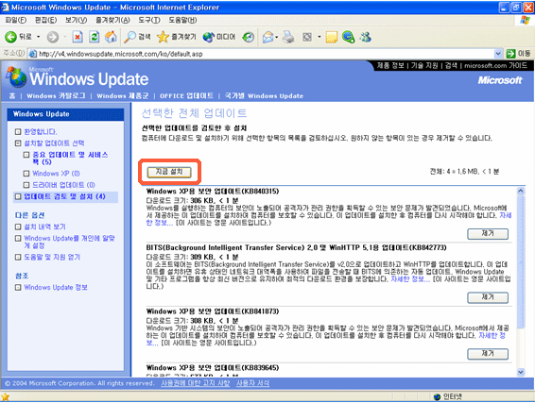This screenshot has height=403, width=535.
Task: Click 제품 정보 in the top black bar
Action: 390,65
